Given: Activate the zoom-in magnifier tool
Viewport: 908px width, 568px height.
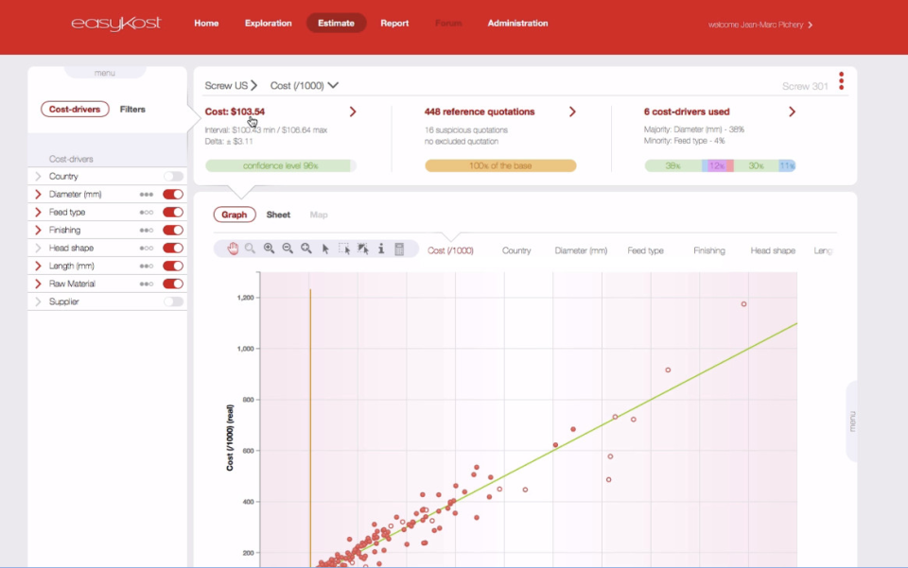Looking at the screenshot, I should click(x=269, y=249).
